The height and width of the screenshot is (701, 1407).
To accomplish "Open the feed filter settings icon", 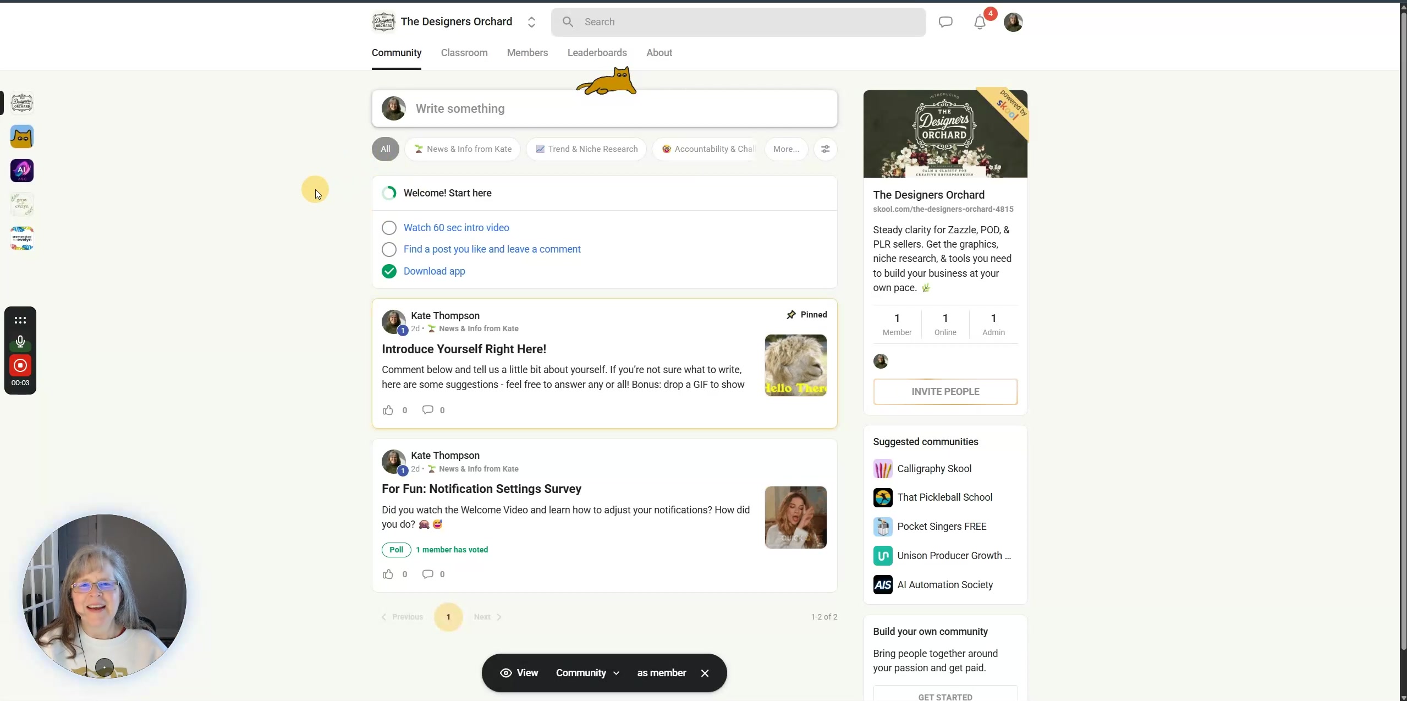I will 825,149.
